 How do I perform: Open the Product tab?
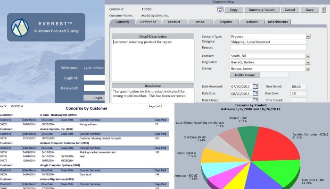click(x=174, y=22)
